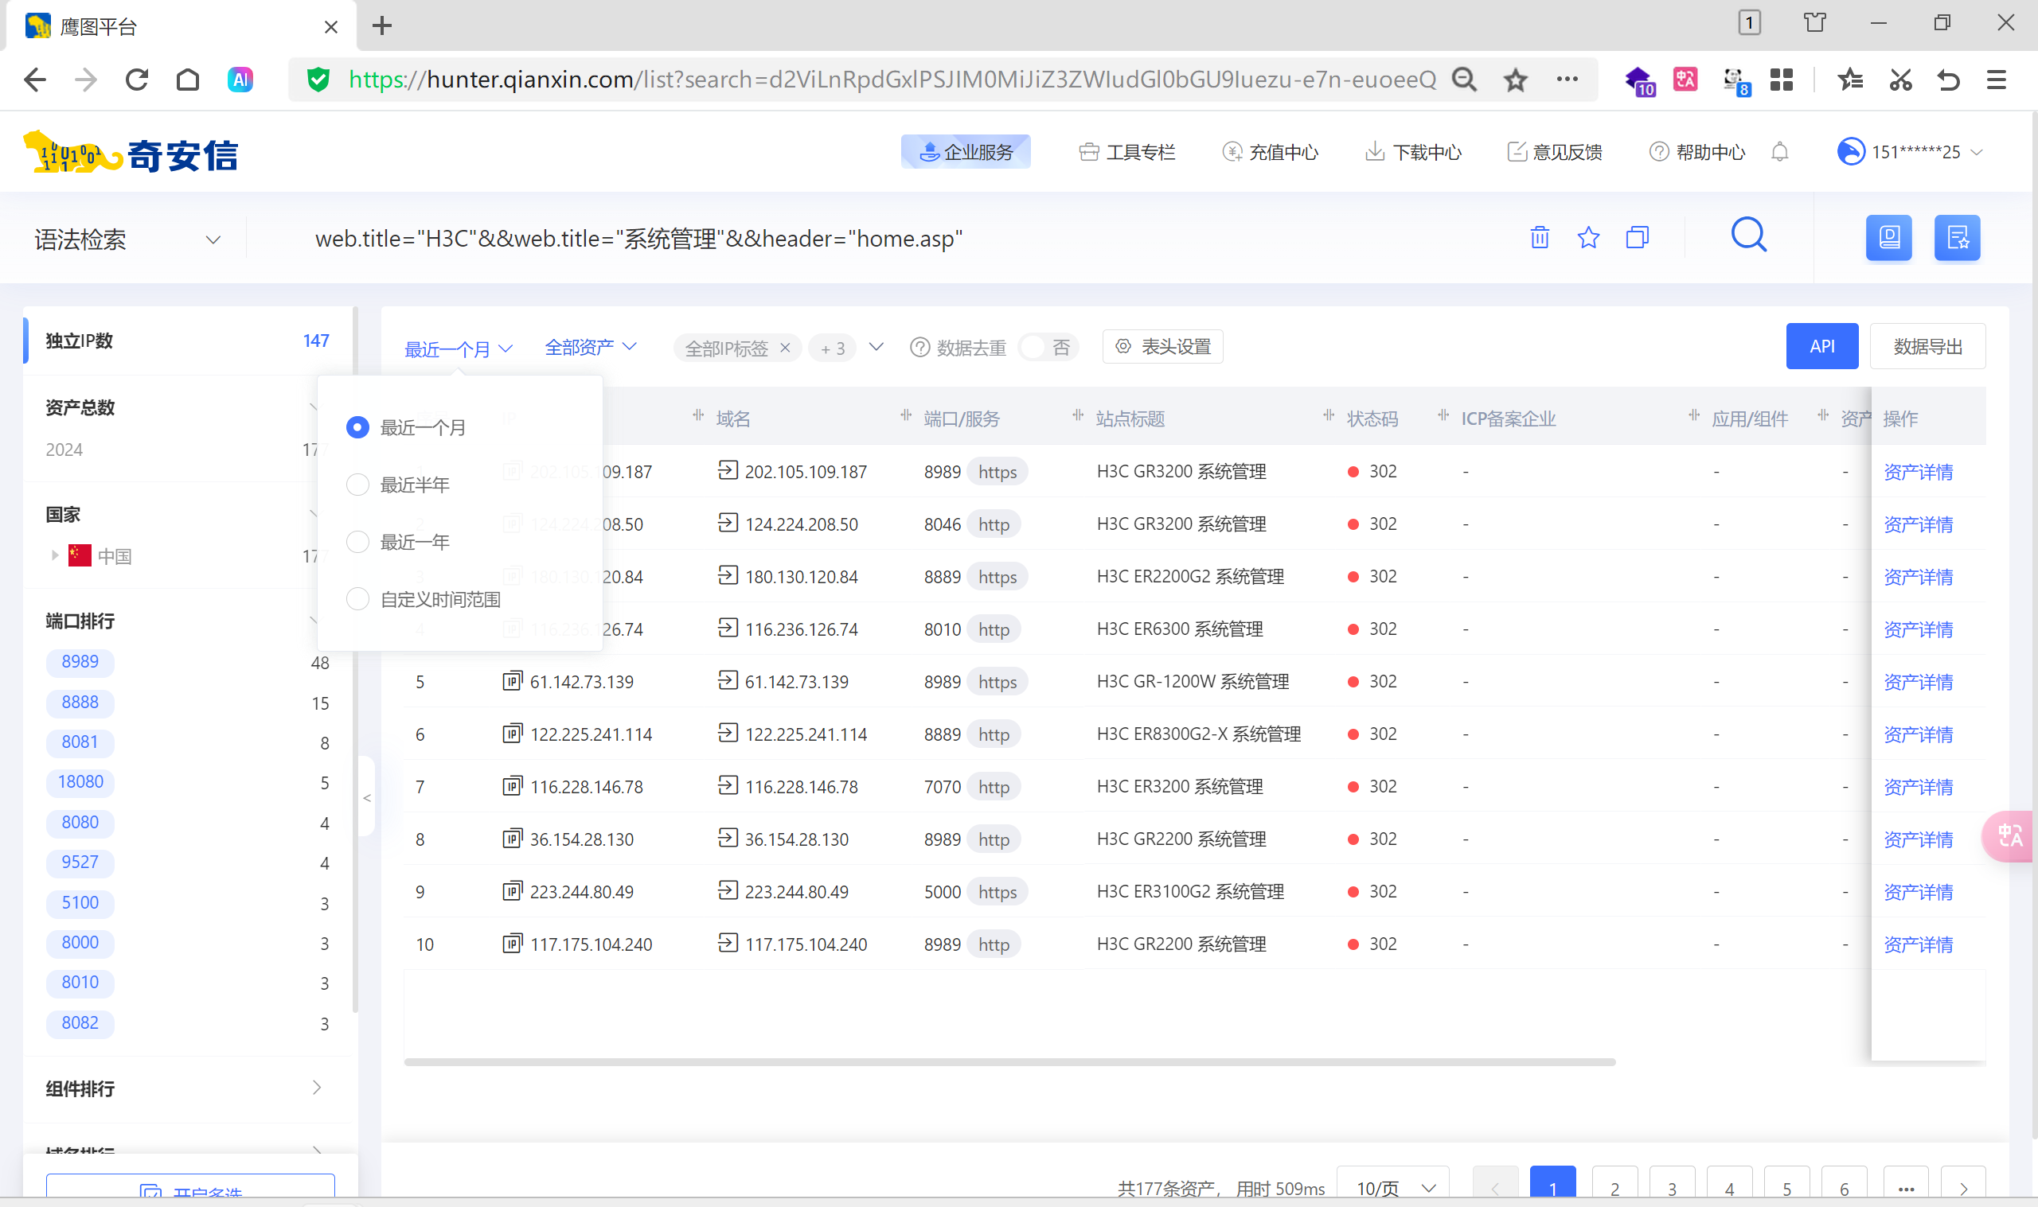The height and width of the screenshot is (1207, 2038).
Task: Click the translate extension icon in toolbar
Action: (x=1685, y=80)
